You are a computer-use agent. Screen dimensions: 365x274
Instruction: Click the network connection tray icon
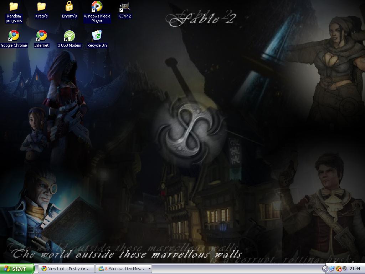(332, 269)
